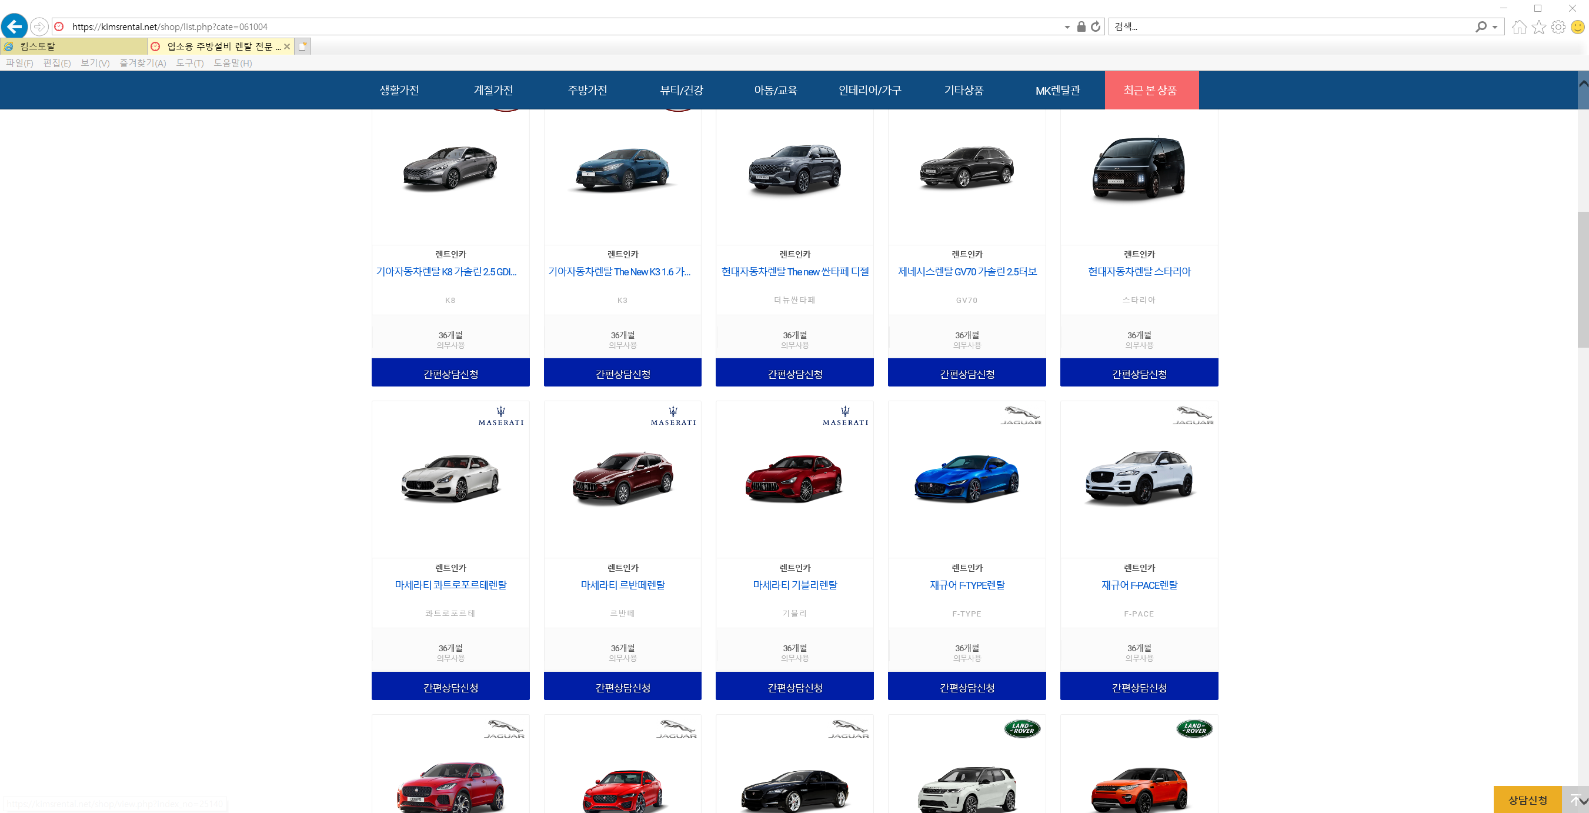Click the white Maserati Quattroporte image
This screenshot has width=1589, height=813.
pyautogui.click(x=450, y=479)
